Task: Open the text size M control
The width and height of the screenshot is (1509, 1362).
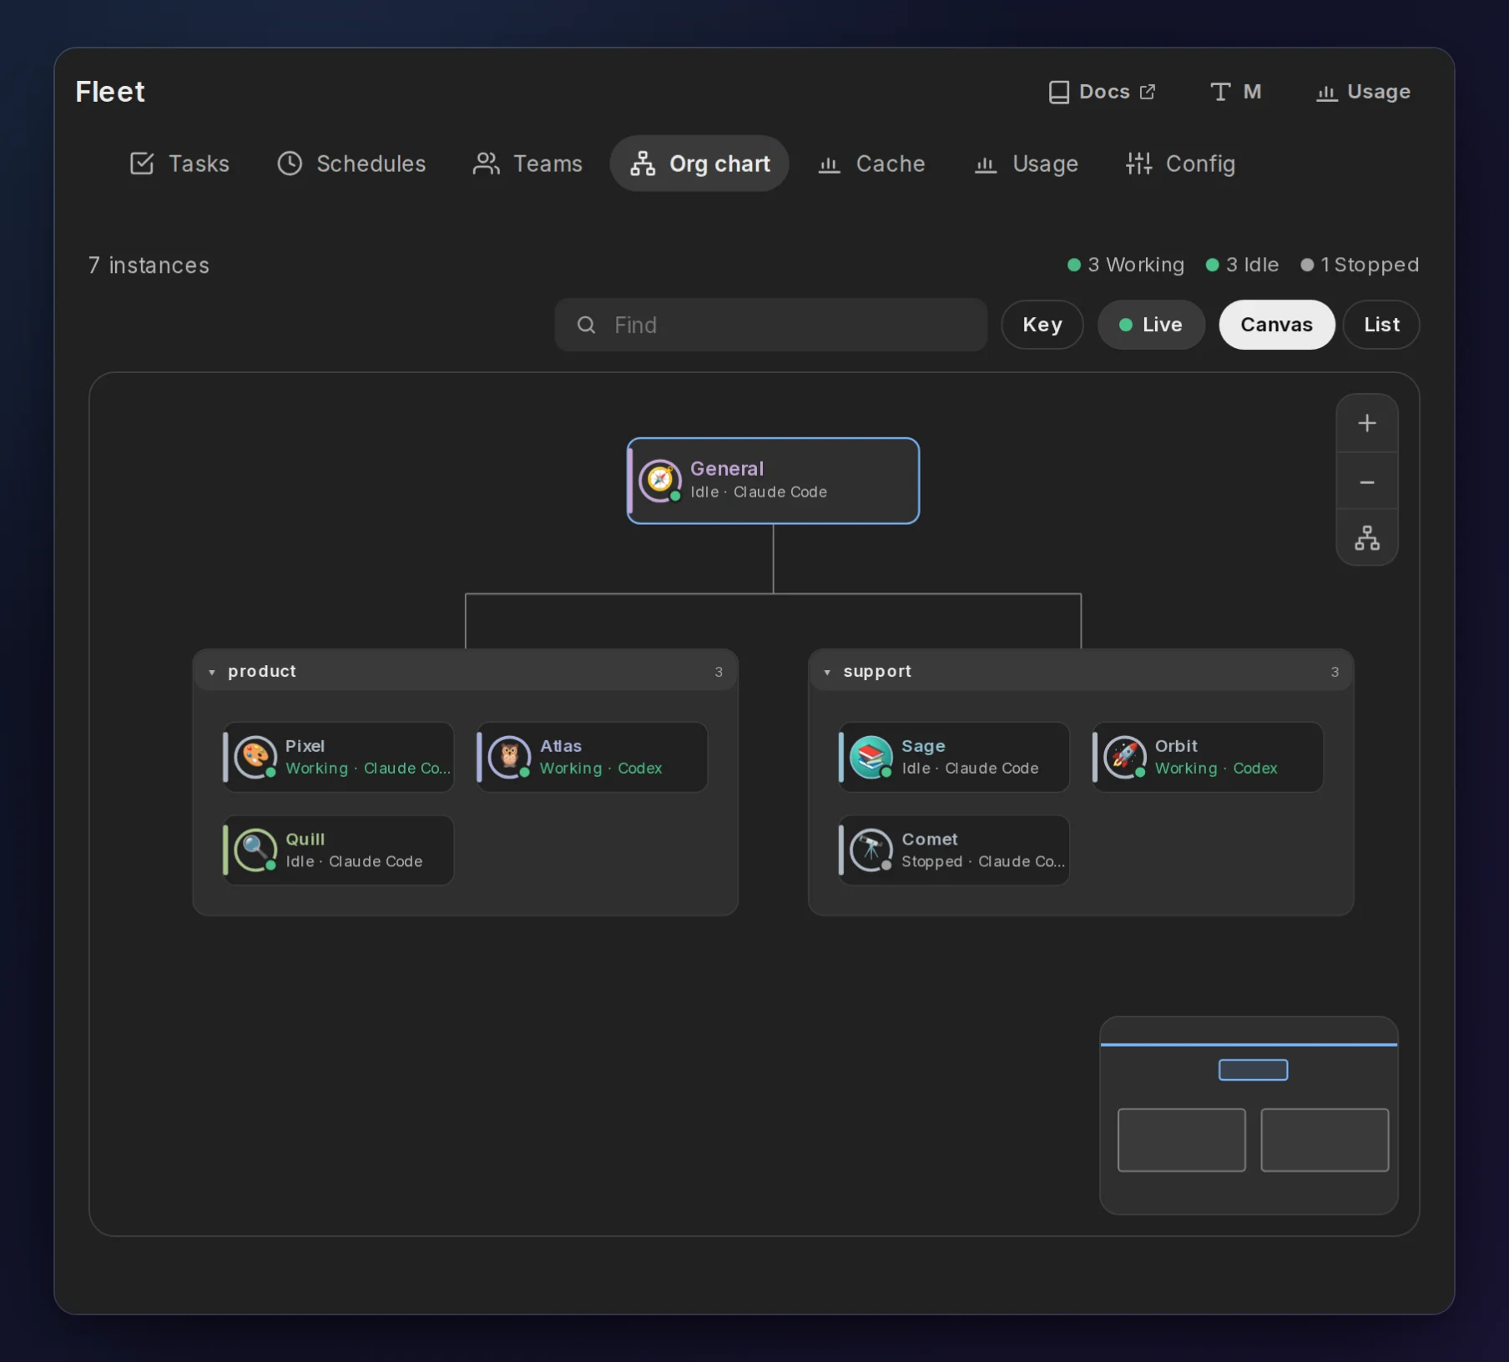Action: [1235, 92]
